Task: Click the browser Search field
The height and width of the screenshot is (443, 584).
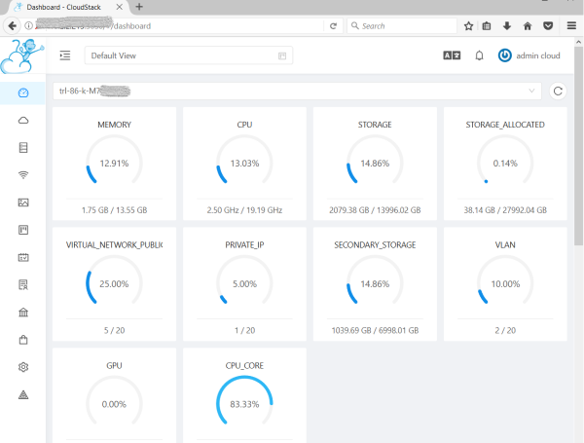Action: click(402, 26)
